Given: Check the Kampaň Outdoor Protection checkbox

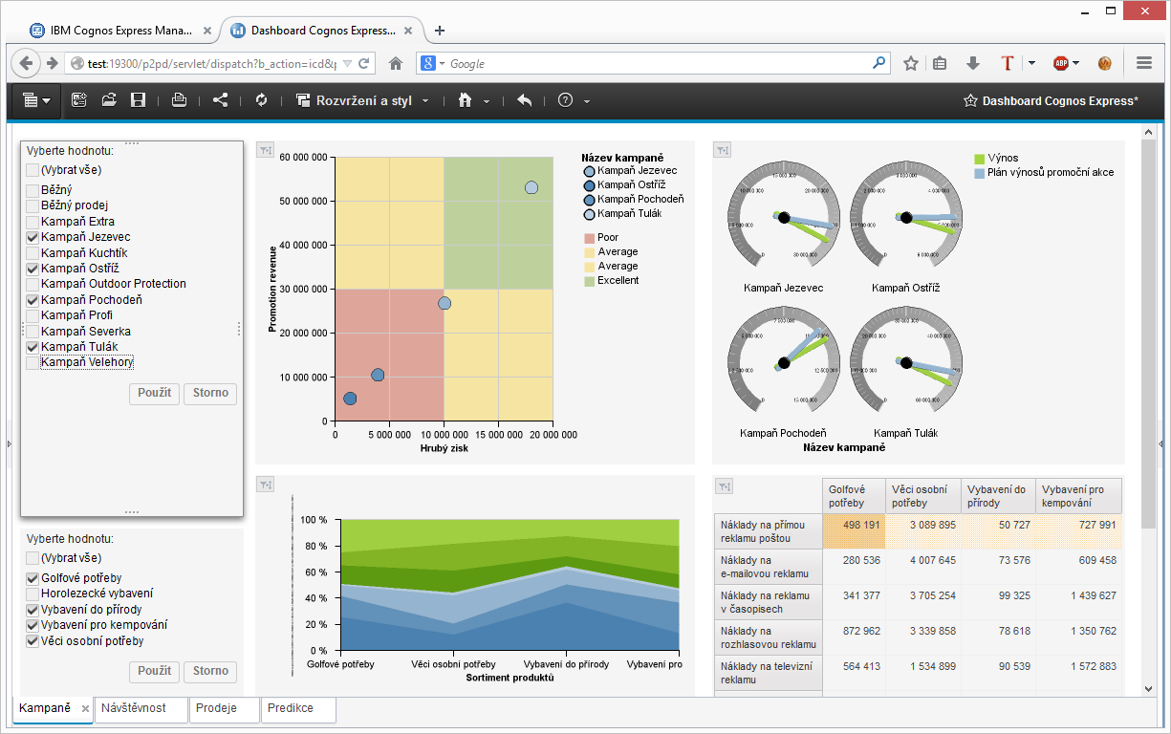Looking at the screenshot, I should point(33,284).
